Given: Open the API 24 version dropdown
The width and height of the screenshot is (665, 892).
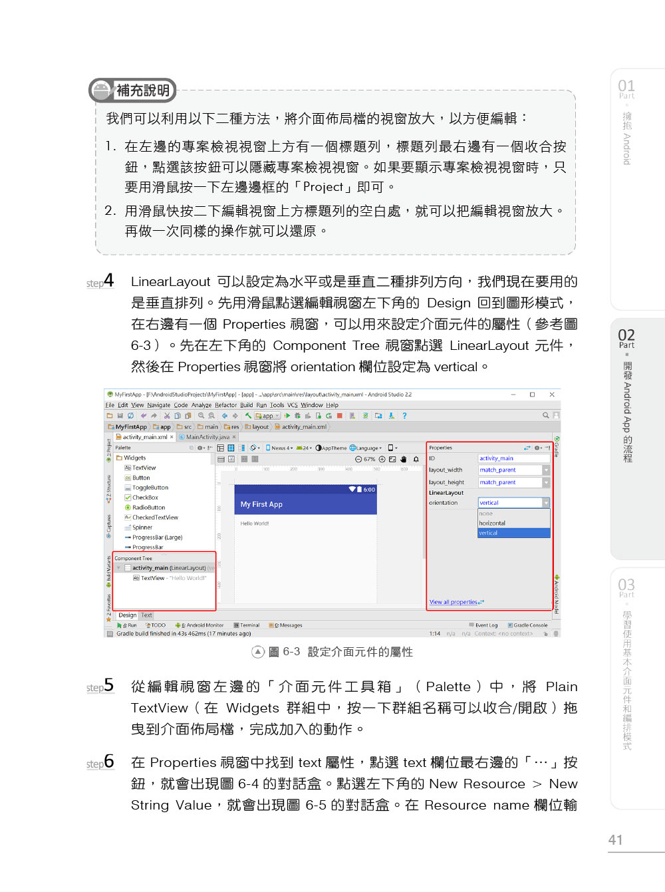Looking at the screenshot, I should point(304,448).
